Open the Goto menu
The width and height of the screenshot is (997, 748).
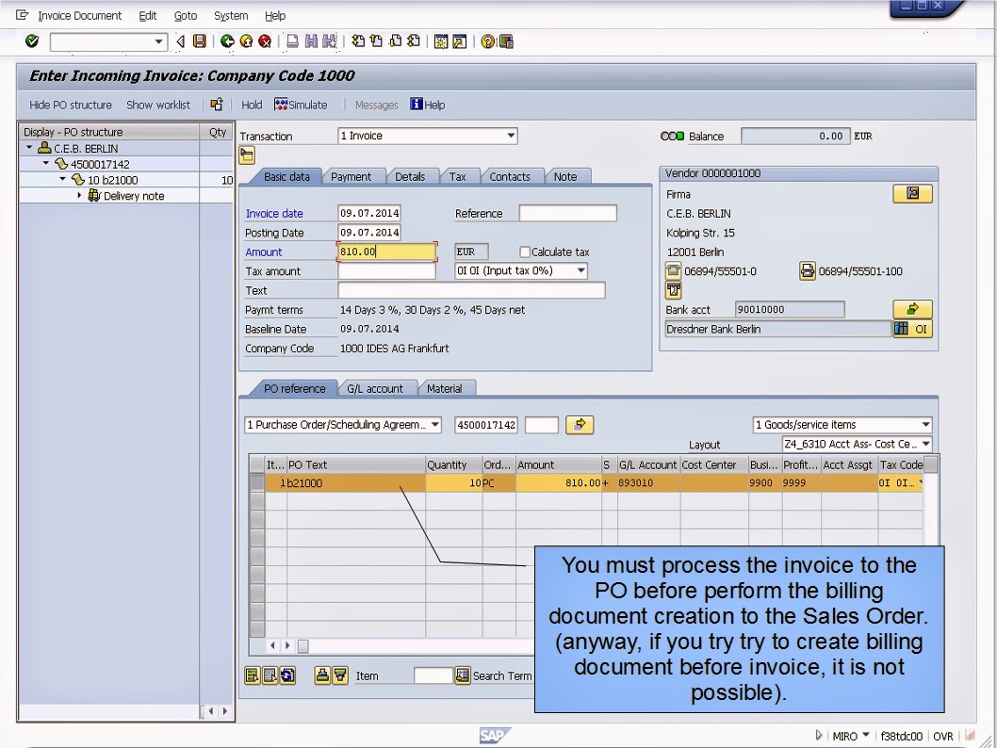coord(185,15)
